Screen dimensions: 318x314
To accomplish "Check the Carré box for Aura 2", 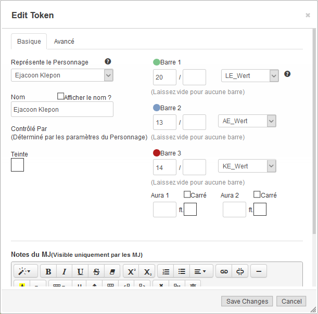I will [x=257, y=194].
